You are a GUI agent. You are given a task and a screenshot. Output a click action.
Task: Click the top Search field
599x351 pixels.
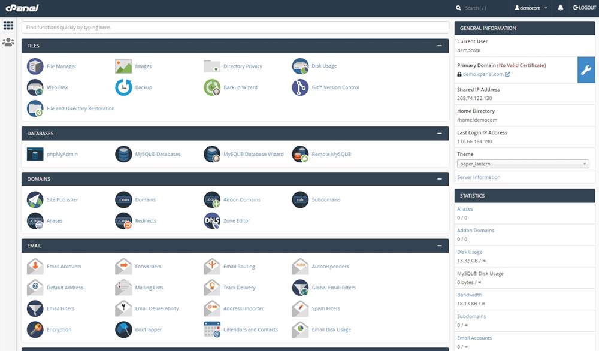(x=476, y=8)
